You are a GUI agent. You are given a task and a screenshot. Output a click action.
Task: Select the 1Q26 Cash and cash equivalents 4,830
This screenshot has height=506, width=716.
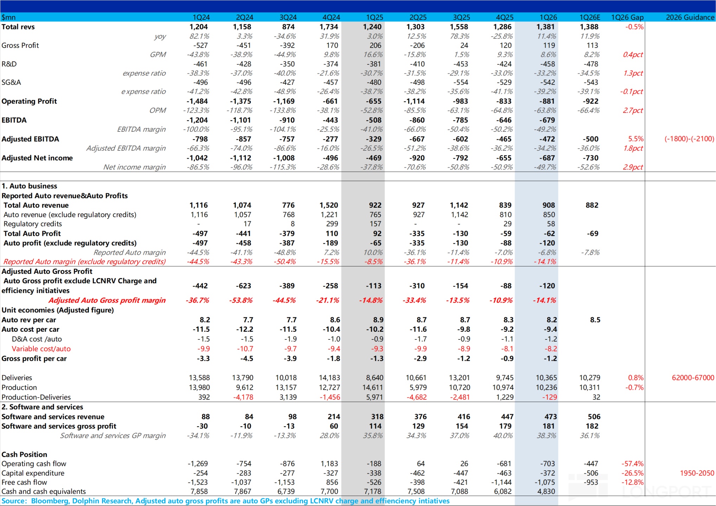click(546, 491)
